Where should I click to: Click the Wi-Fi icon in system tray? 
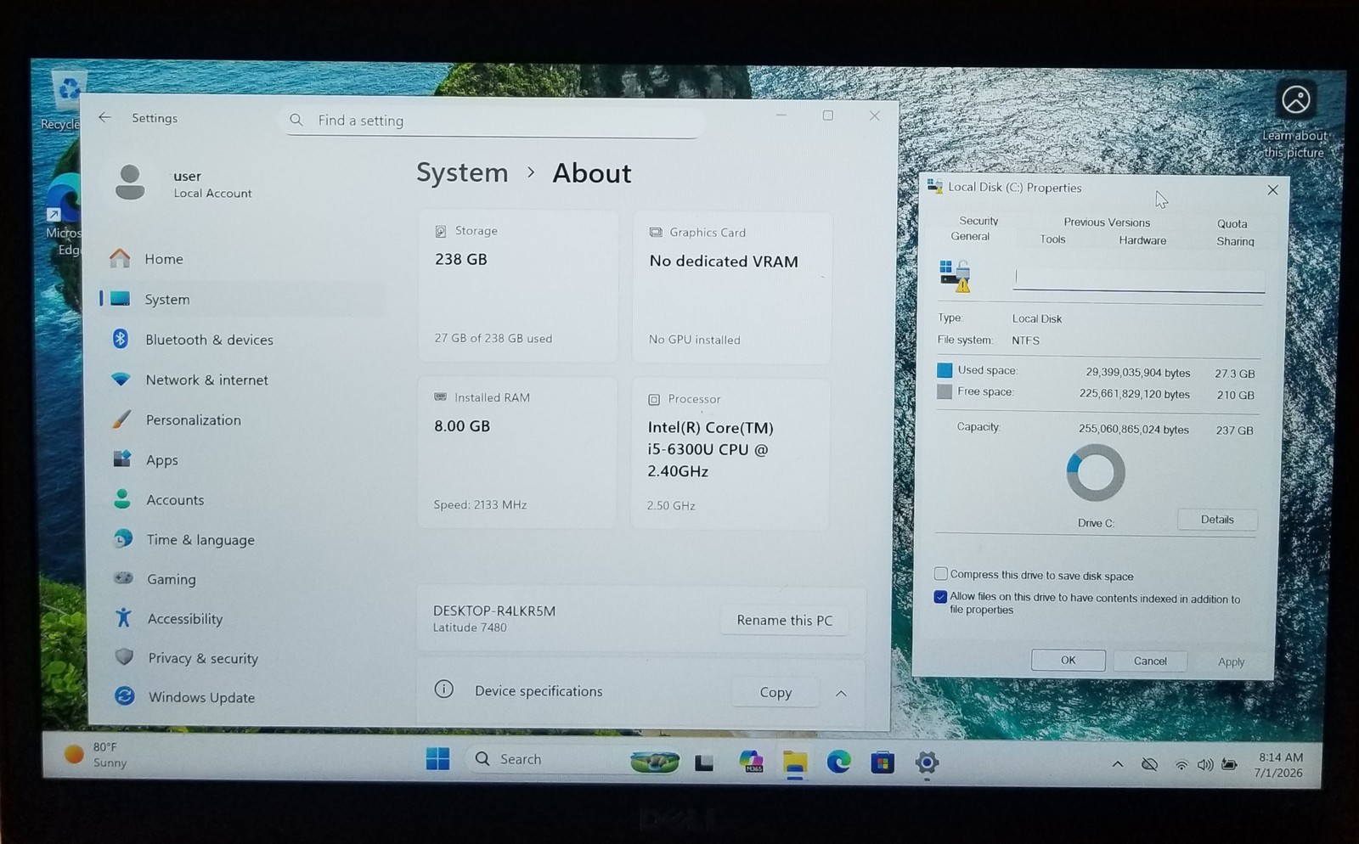1181,764
